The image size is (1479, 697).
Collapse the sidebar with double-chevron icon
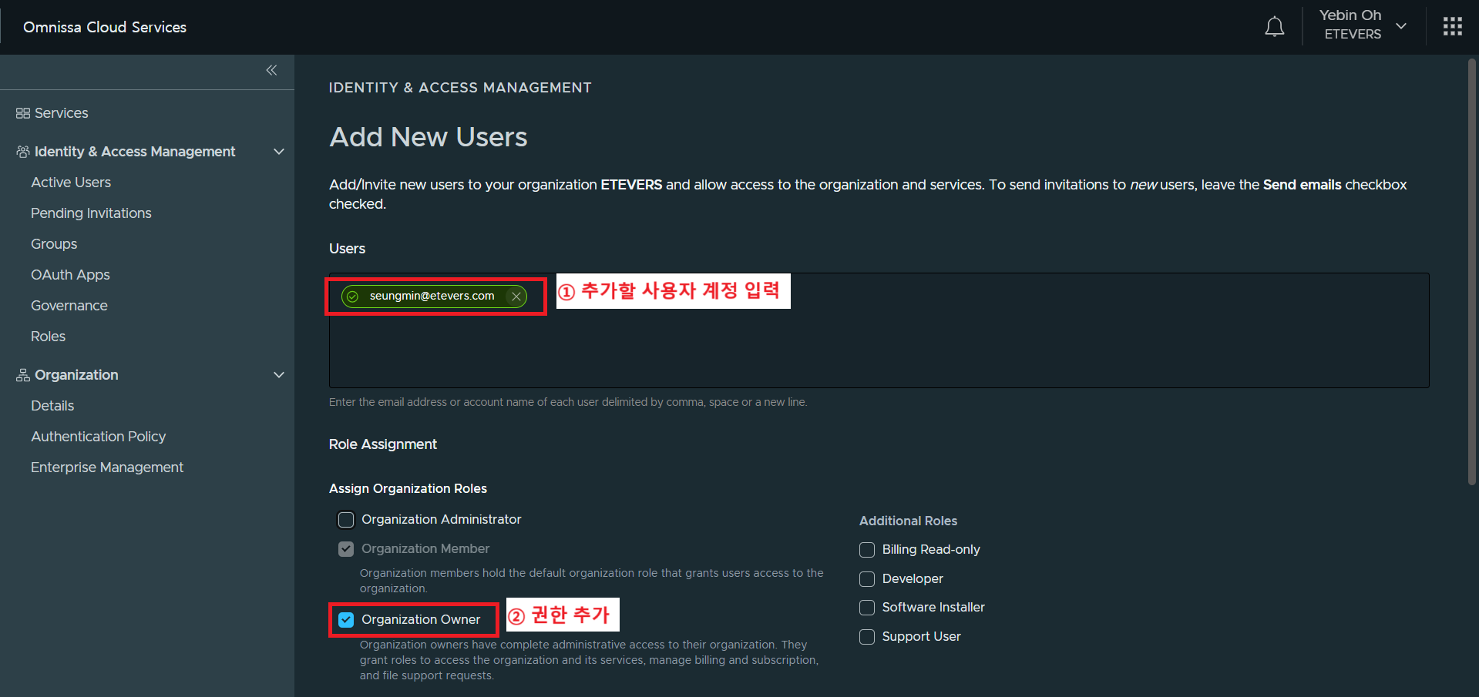click(271, 70)
